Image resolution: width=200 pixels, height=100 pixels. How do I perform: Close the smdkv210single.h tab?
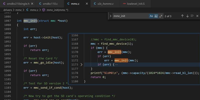click(x=32, y=4)
